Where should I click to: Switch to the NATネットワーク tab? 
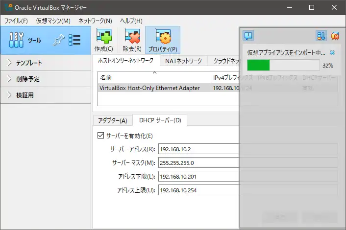(183, 61)
